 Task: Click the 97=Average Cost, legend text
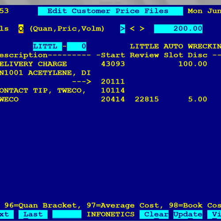(125, 206)
